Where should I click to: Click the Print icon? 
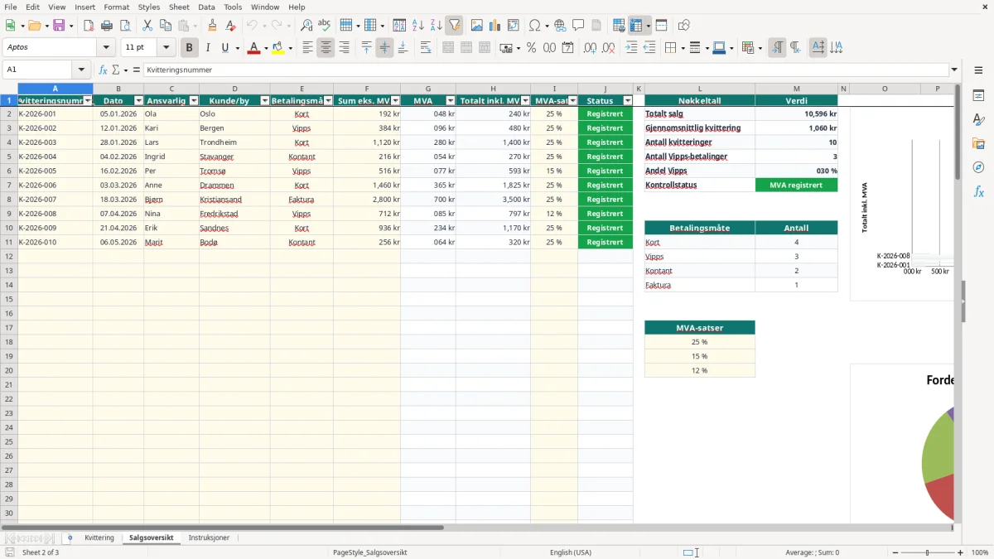pyautogui.click(x=107, y=26)
